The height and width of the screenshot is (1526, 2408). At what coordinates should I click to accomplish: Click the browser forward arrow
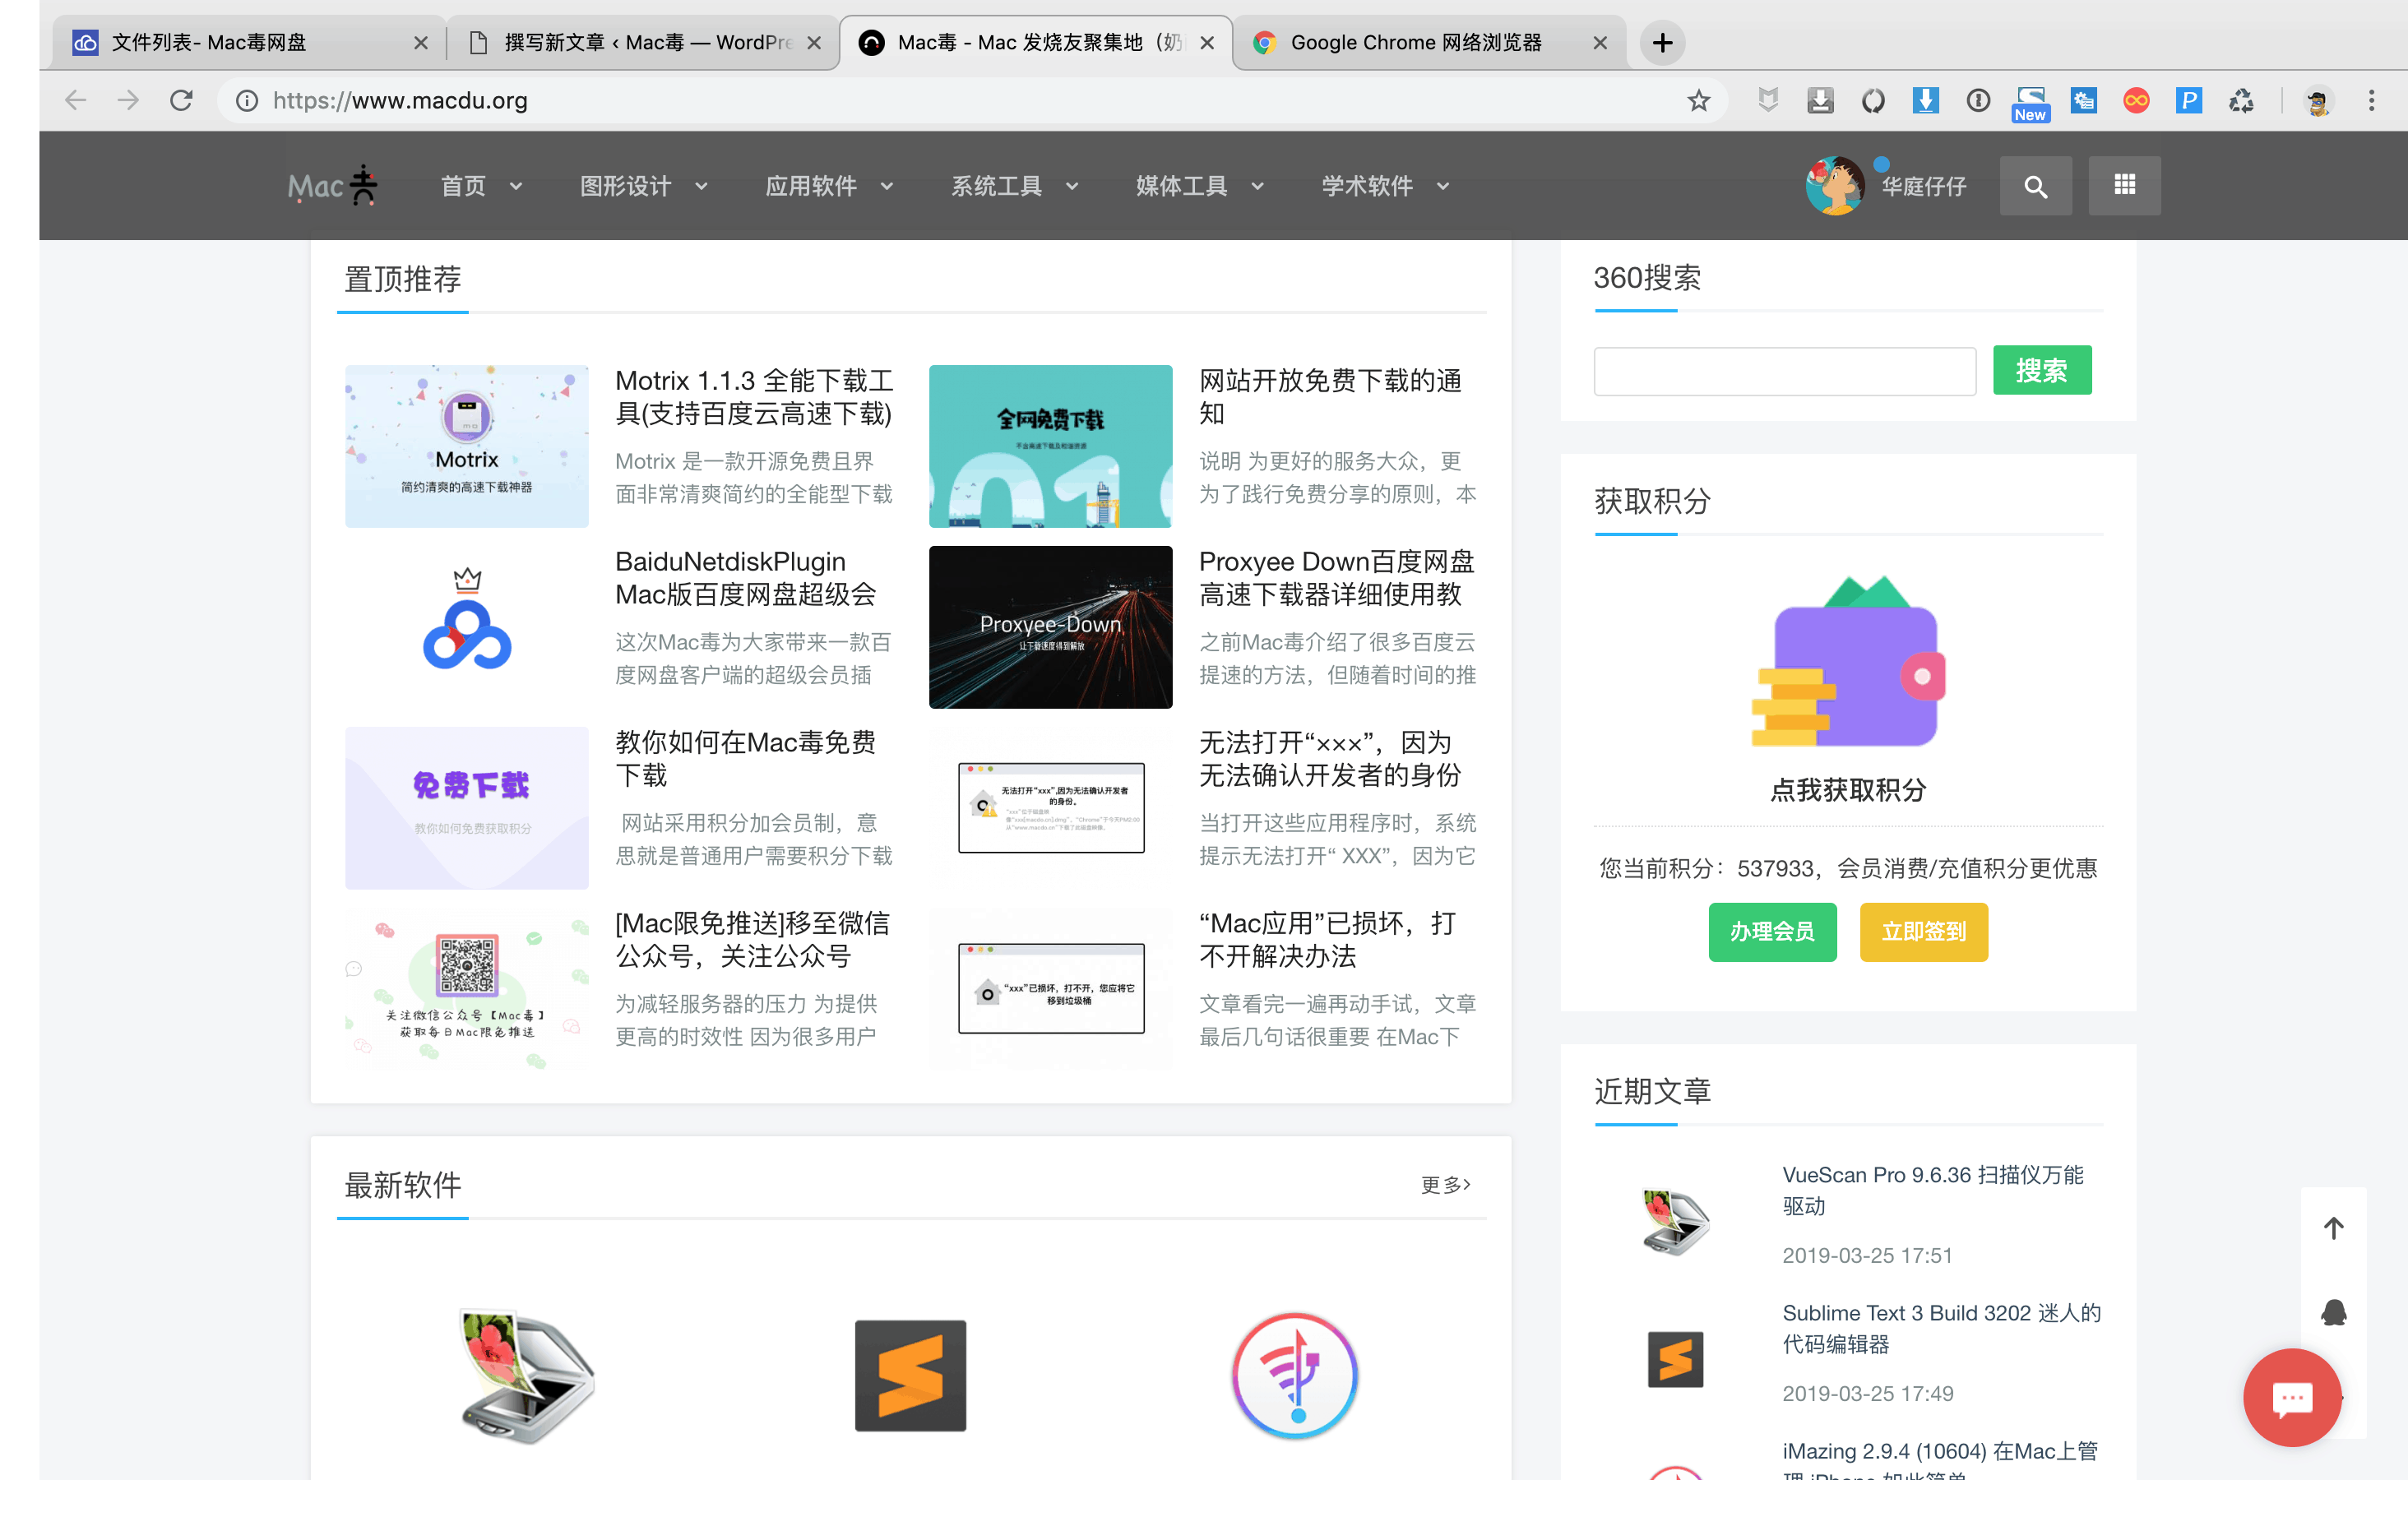[128, 100]
